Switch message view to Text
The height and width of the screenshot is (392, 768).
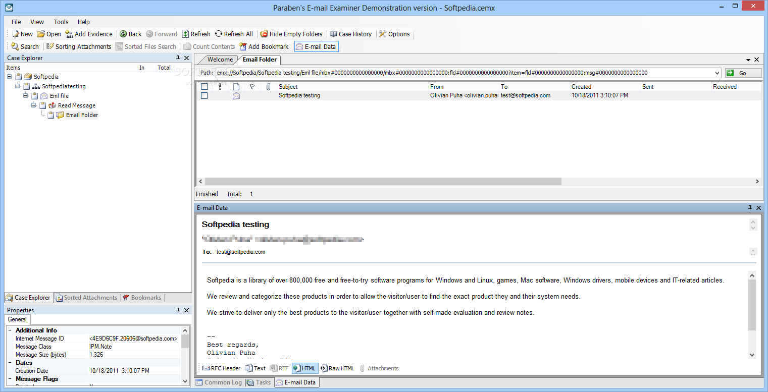click(x=255, y=368)
